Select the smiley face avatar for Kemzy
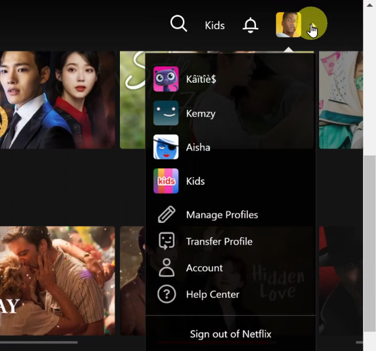The image size is (376, 351). point(166,113)
